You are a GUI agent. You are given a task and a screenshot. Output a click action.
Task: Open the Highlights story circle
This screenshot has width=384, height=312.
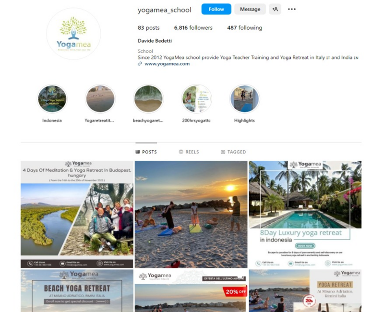coord(244,99)
